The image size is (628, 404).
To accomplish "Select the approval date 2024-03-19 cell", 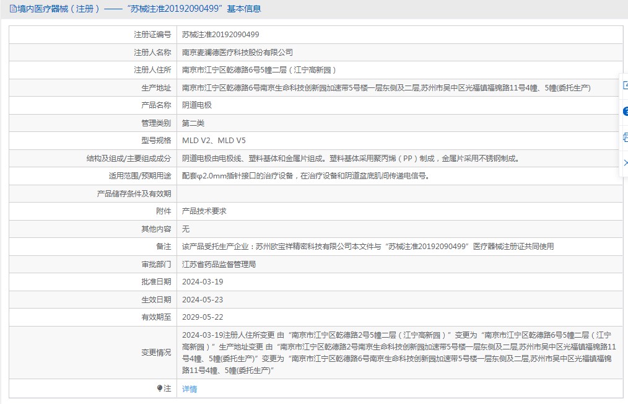I will click(203, 282).
